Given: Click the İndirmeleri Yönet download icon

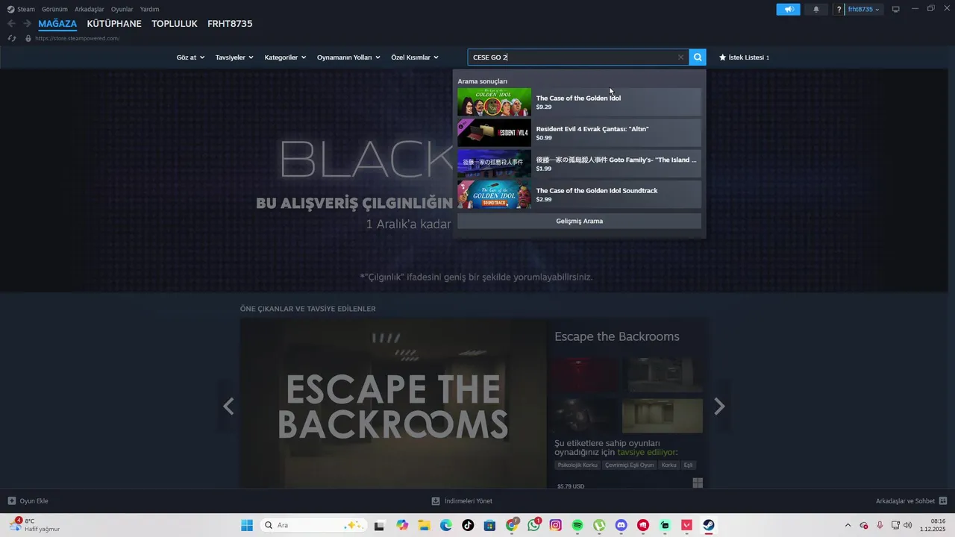Looking at the screenshot, I should point(436,501).
